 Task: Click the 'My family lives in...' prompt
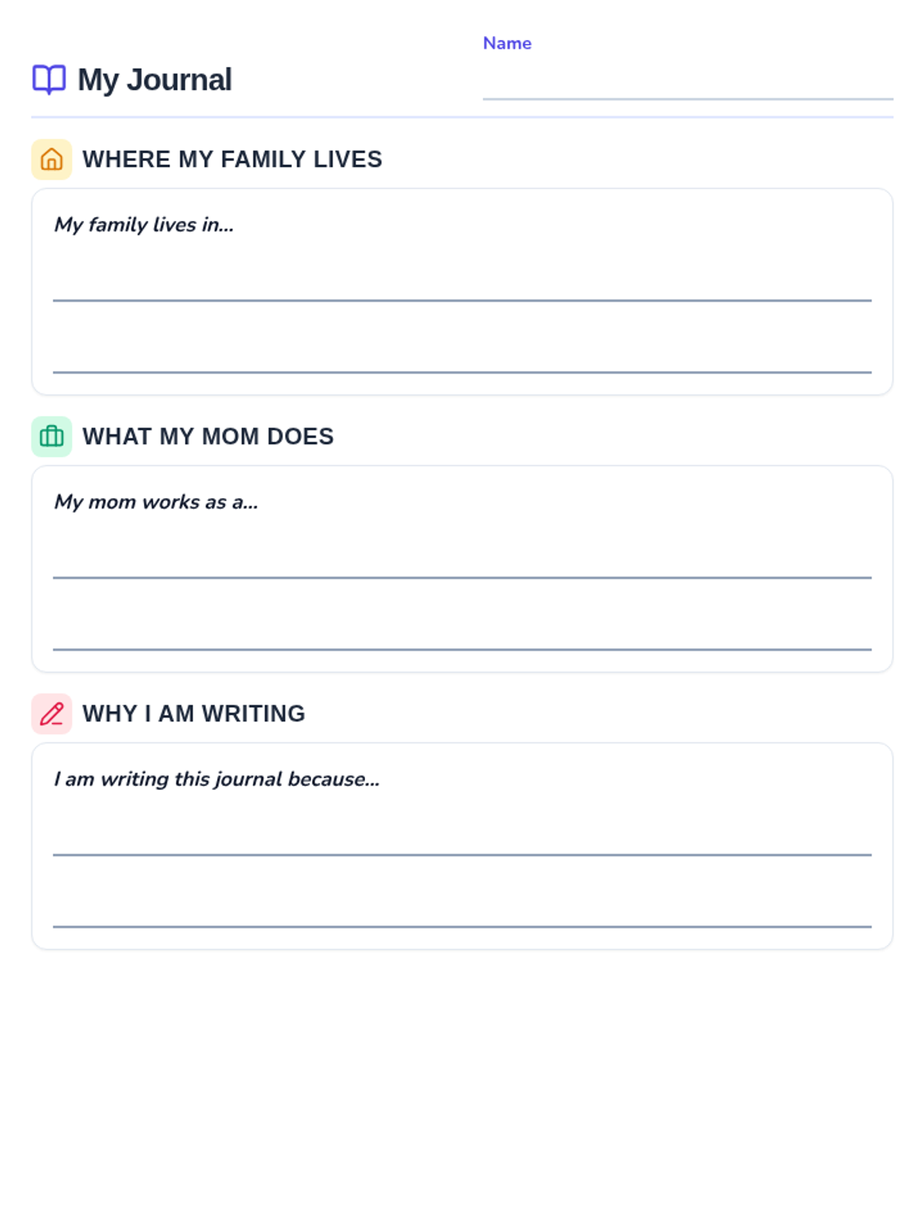(144, 225)
